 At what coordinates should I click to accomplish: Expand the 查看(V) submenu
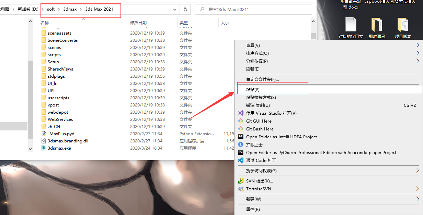coord(418,45)
